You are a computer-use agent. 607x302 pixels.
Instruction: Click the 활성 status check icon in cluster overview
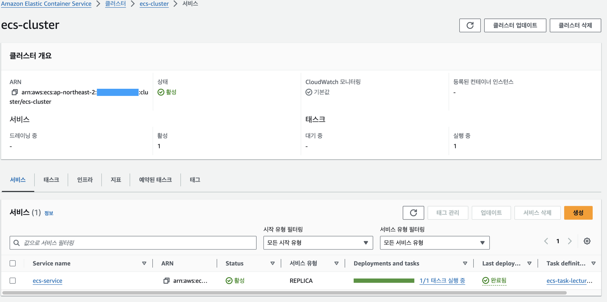pyautogui.click(x=161, y=92)
